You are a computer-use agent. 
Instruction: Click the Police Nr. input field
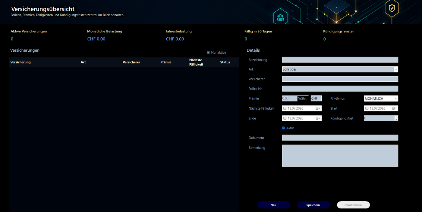(x=340, y=89)
